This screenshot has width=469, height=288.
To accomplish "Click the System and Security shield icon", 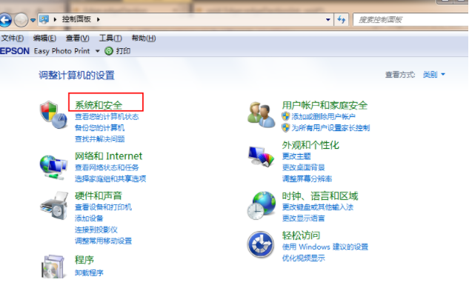I will pyautogui.click(x=53, y=115).
